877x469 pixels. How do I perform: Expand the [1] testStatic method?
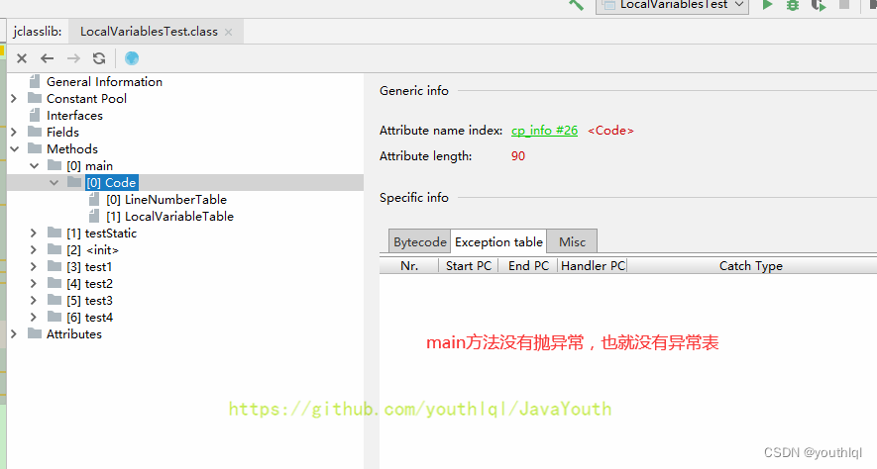coord(34,234)
